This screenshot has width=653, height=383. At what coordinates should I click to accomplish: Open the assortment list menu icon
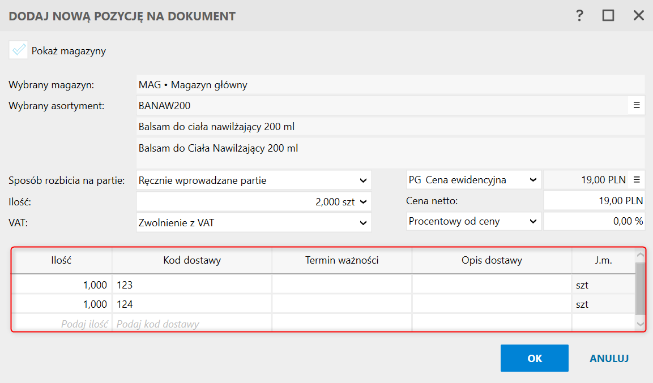[x=636, y=105]
